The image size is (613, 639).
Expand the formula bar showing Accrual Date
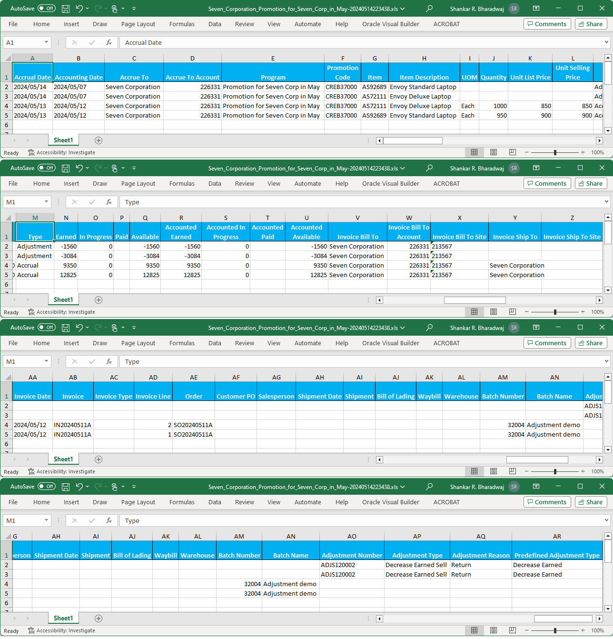click(606, 42)
